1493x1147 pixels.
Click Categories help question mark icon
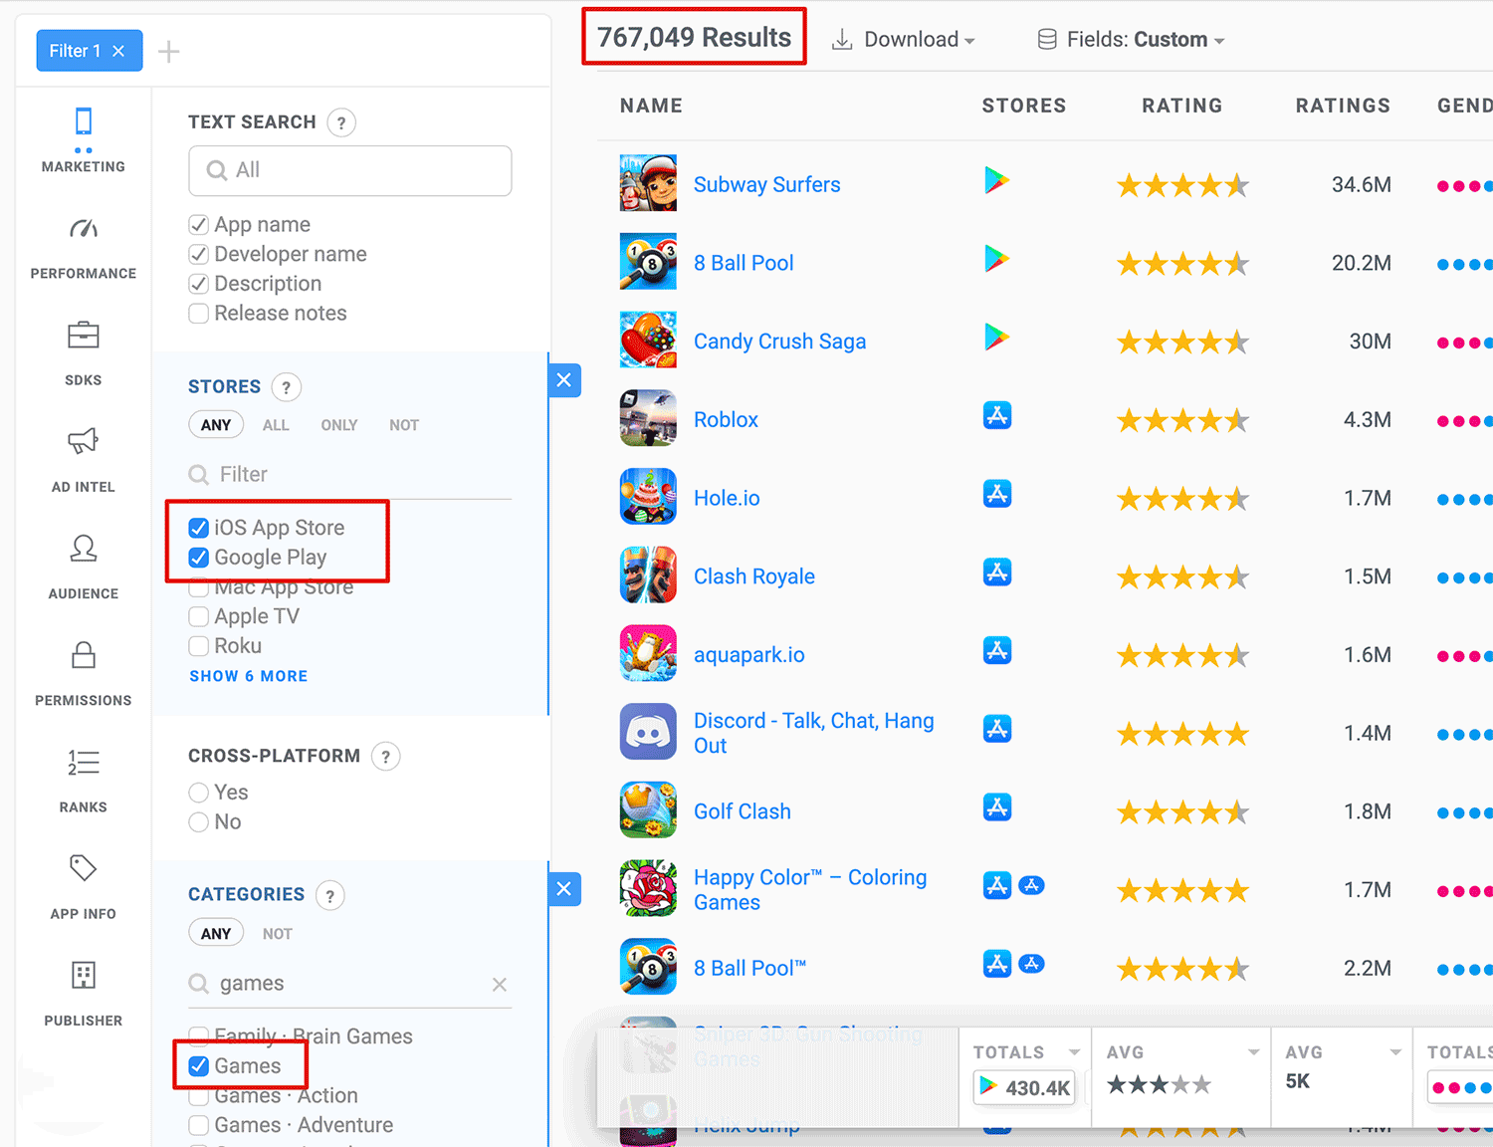(330, 895)
